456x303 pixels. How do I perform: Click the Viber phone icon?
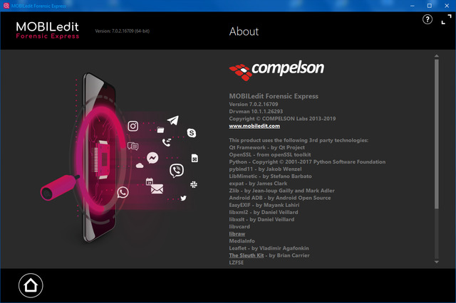click(x=177, y=171)
